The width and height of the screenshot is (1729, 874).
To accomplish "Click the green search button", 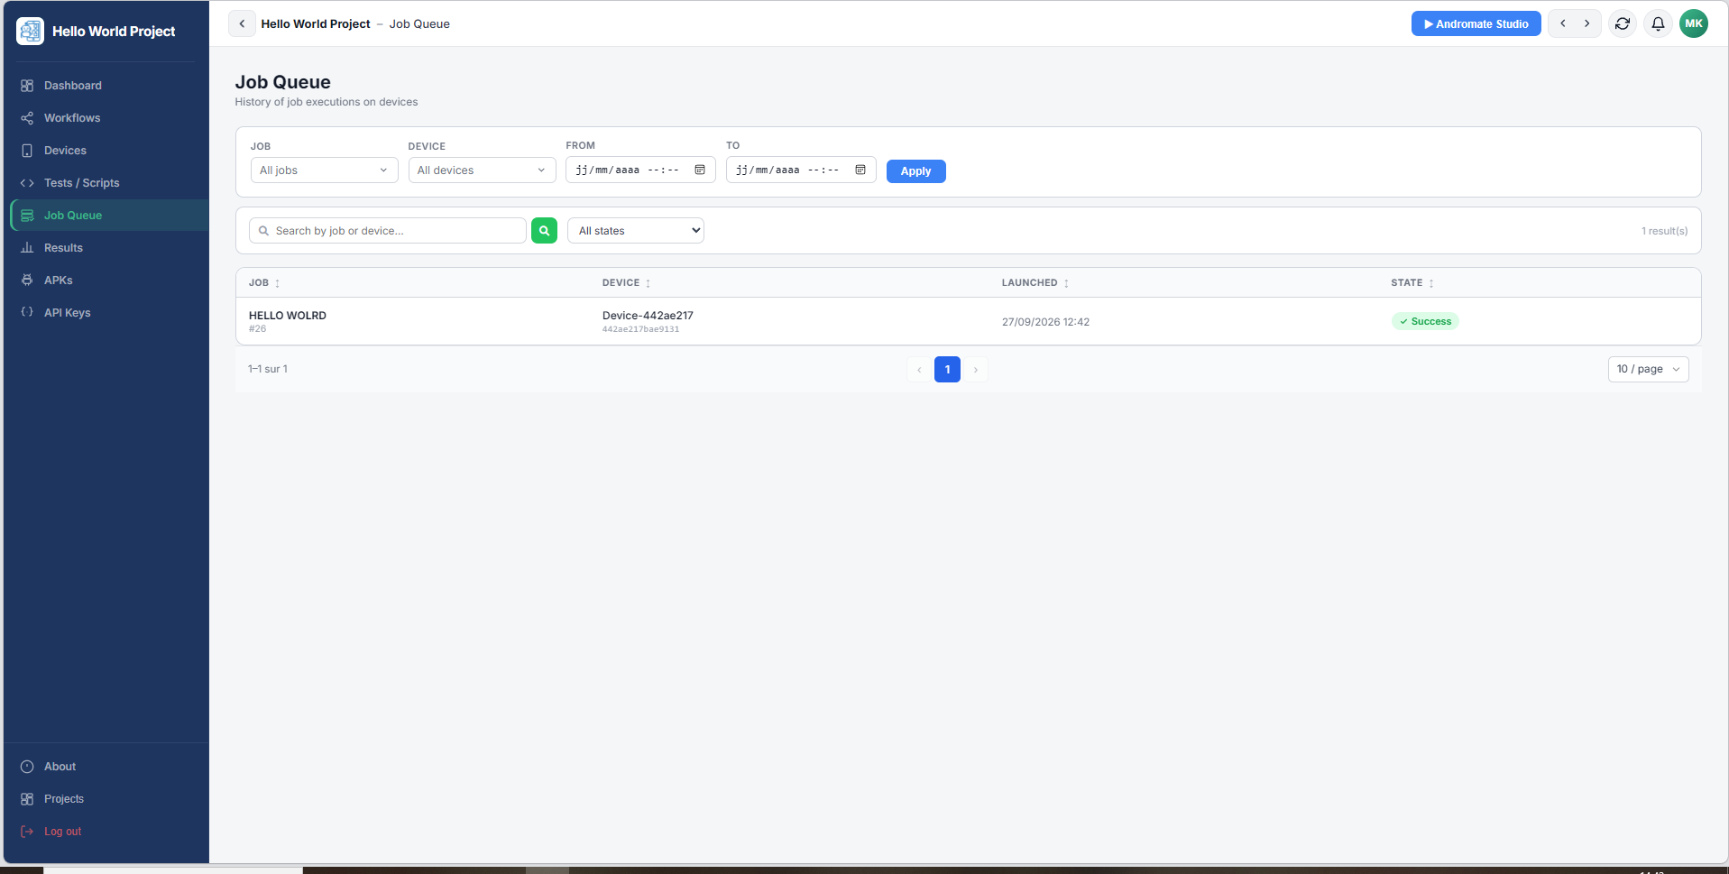I will pos(544,231).
